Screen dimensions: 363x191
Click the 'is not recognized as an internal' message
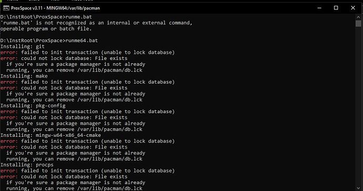[96, 23]
